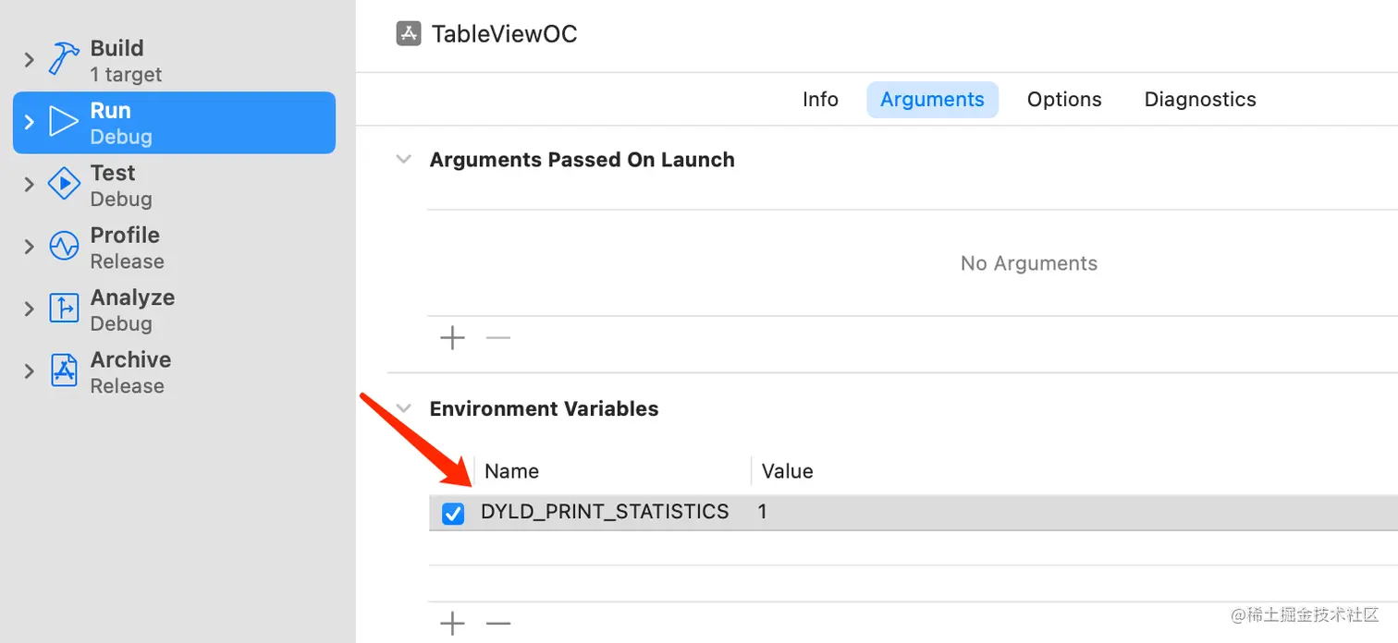Remove environment variable with minus button
The height and width of the screenshot is (643, 1398).
(498, 624)
